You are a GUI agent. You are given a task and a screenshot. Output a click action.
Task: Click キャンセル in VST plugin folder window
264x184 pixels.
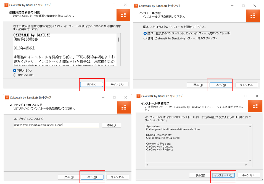point(117,177)
